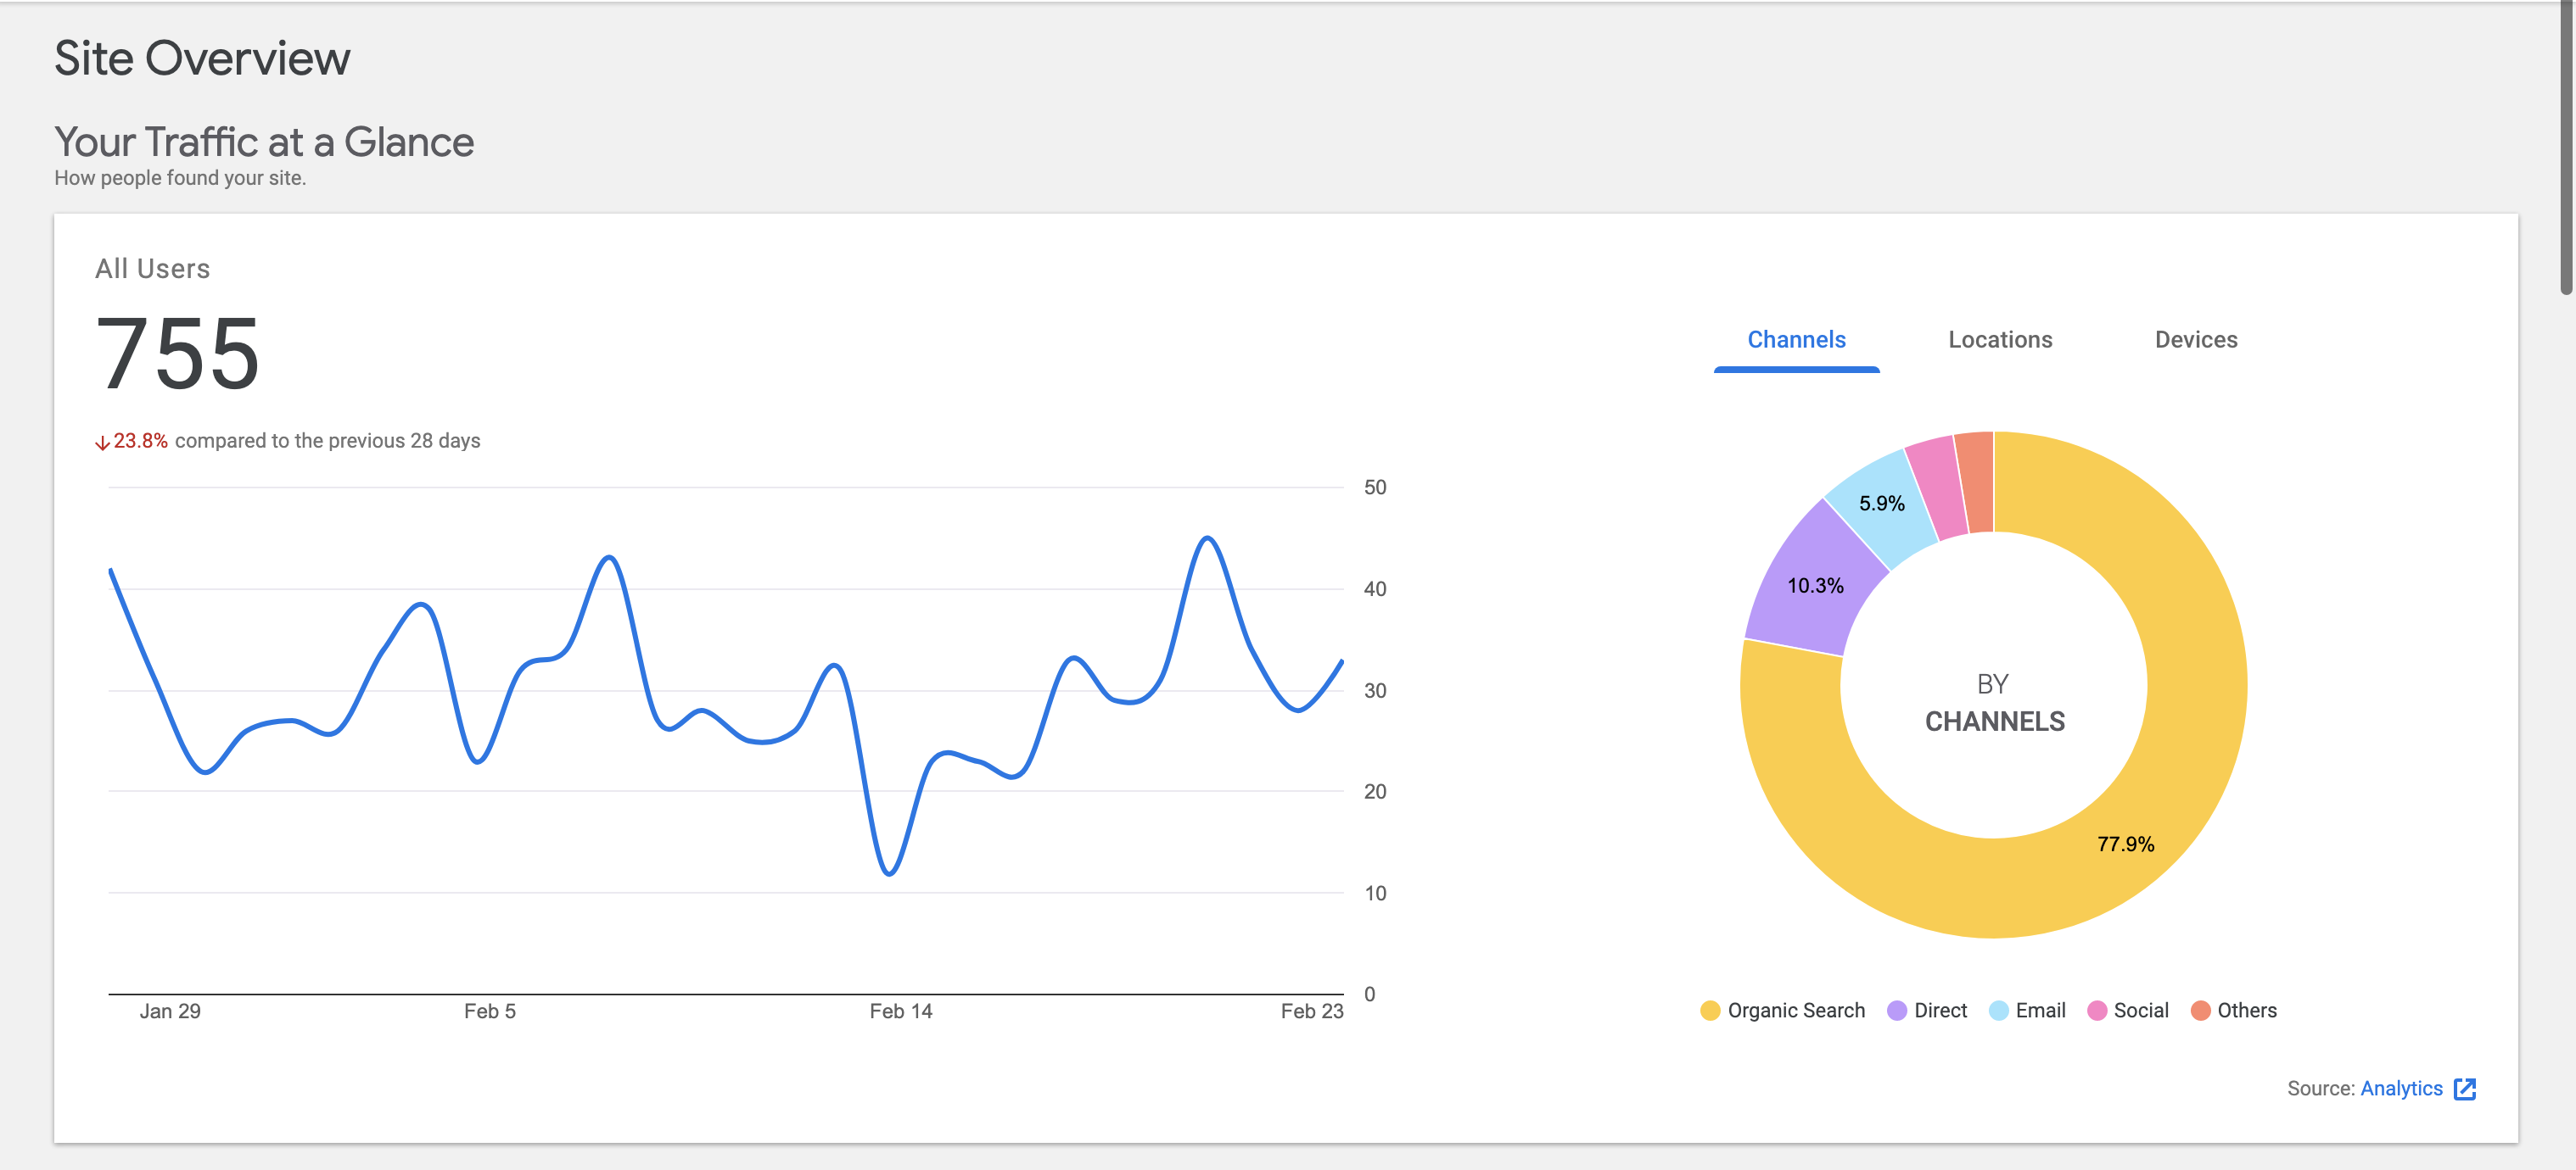The height and width of the screenshot is (1170, 2576).
Task: Select the Channels tab
Action: [x=1796, y=340]
